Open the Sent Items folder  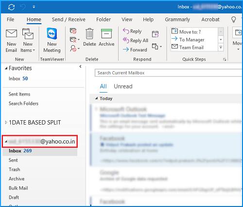tap(19, 94)
